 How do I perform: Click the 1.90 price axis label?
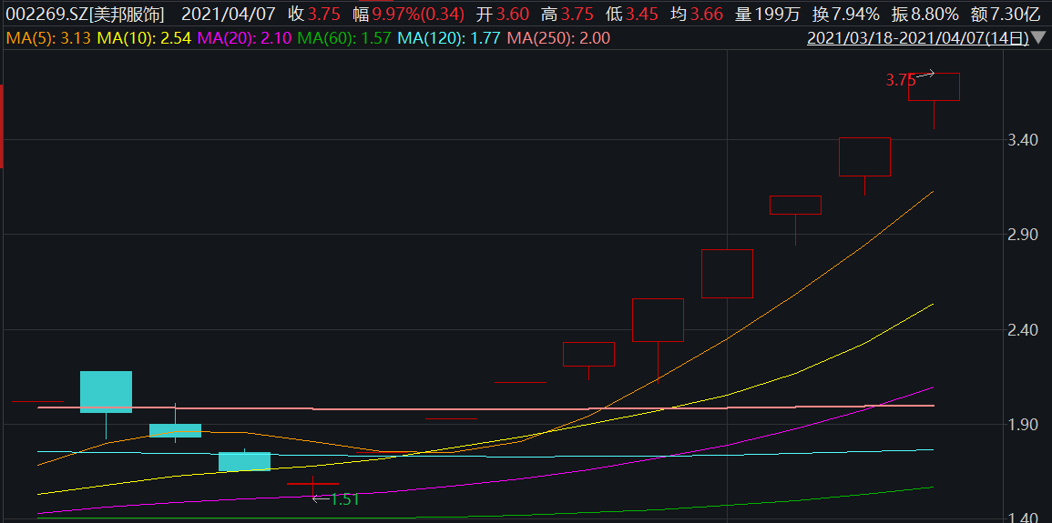pos(1022,425)
